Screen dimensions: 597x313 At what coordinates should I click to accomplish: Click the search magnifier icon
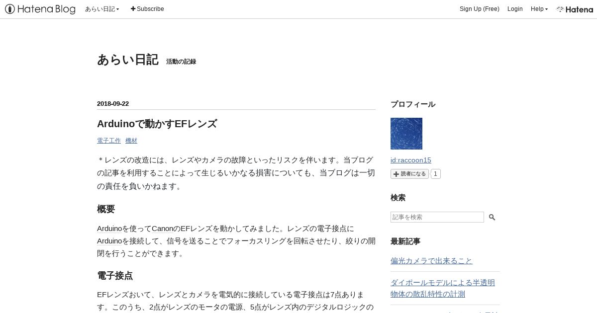492,217
